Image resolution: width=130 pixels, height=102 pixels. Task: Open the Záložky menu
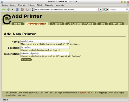click(40, 5)
